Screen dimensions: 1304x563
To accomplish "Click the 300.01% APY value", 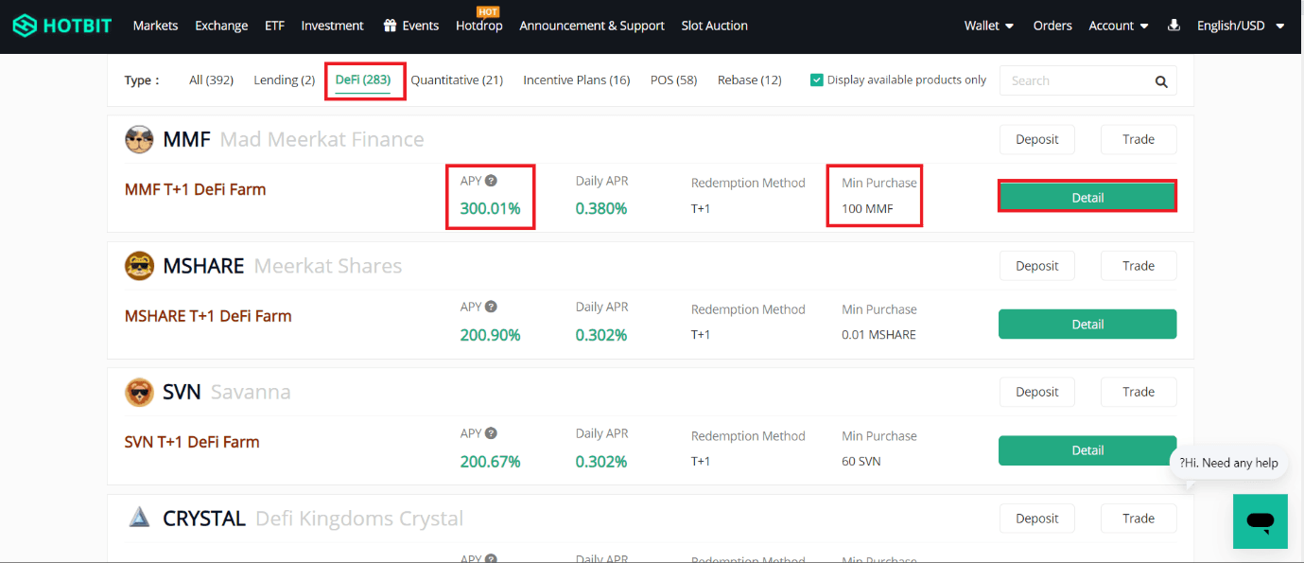I will (x=490, y=208).
